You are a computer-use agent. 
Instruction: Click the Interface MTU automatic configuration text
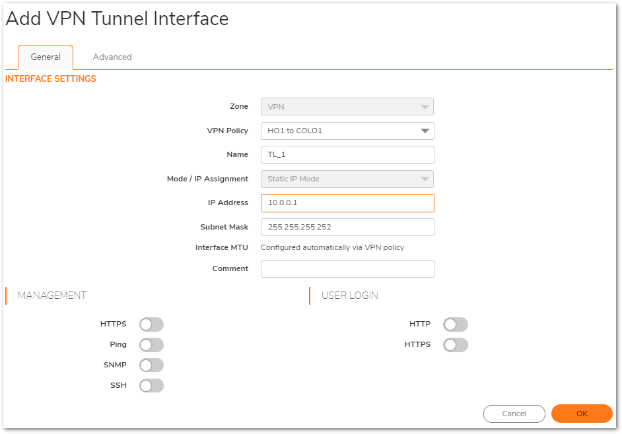[332, 248]
